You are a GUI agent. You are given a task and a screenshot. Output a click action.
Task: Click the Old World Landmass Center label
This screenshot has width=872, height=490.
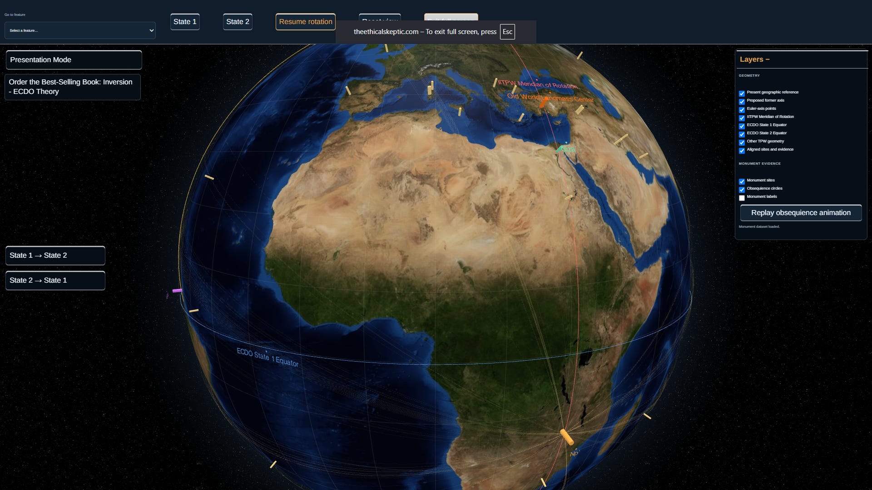[x=550, y=98]
